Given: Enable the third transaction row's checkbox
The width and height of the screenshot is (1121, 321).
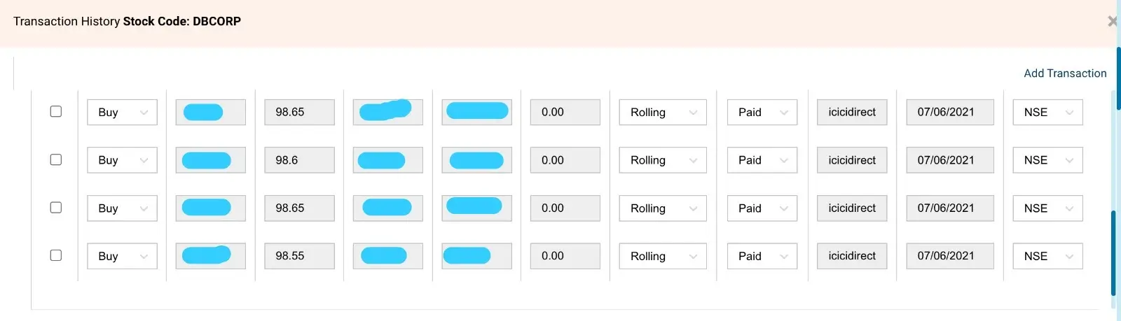Looking at the screenshot, I should (56, 207).
